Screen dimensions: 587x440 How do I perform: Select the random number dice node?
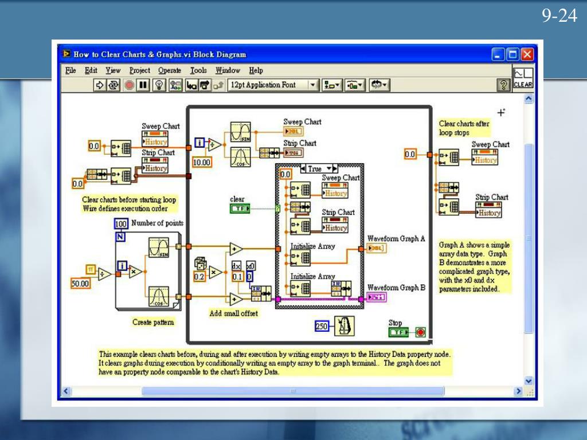200,263
